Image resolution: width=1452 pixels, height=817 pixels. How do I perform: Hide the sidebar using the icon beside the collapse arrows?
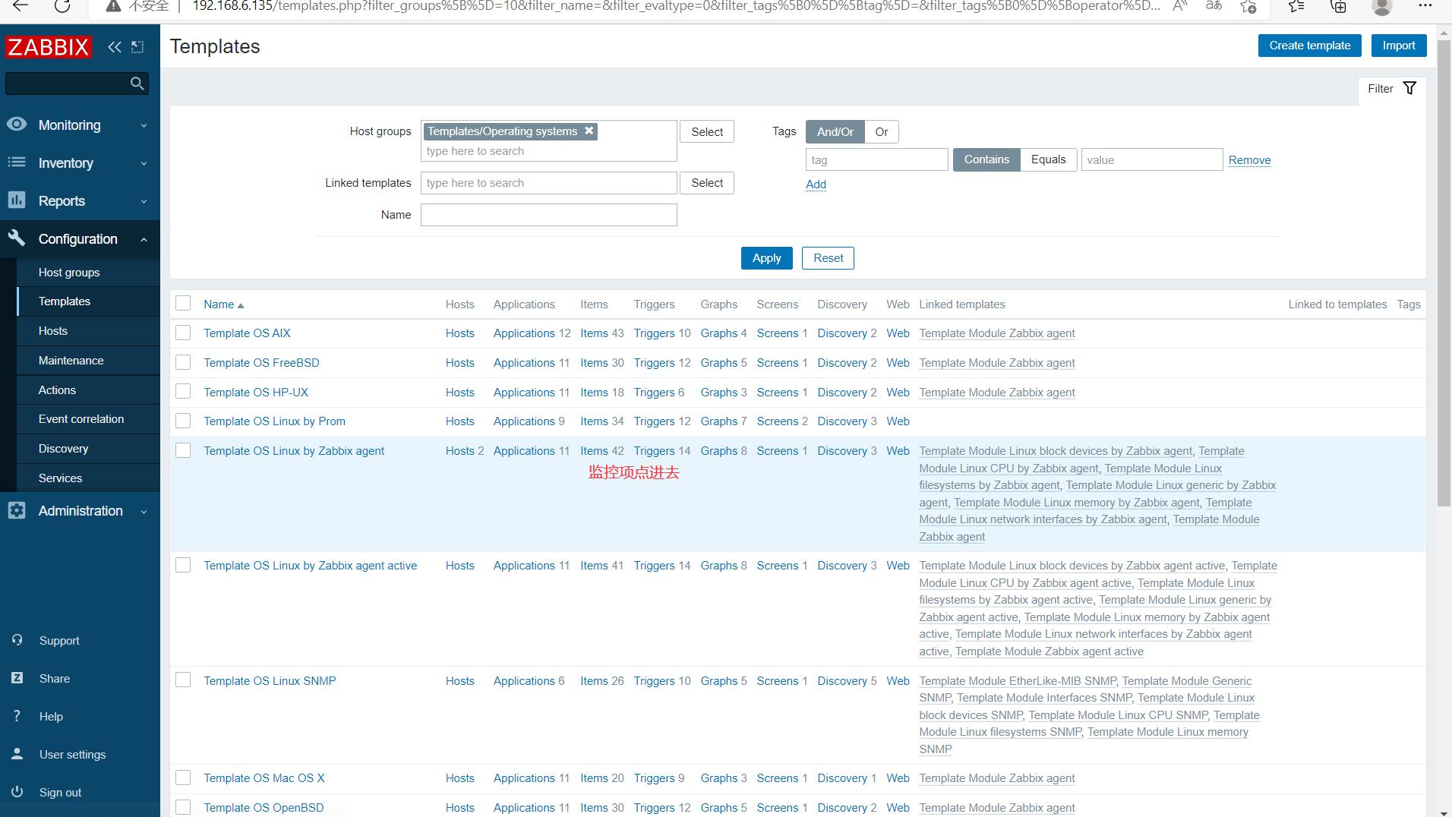[137, 47]
